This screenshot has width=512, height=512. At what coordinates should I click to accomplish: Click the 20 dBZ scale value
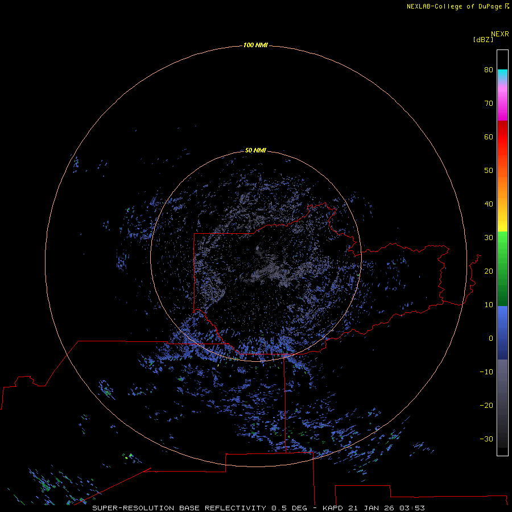[x=489, y=271]
